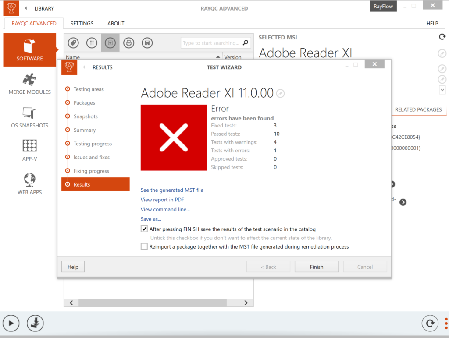Click the orange three-dots menu at bottom right

point(446,324)
